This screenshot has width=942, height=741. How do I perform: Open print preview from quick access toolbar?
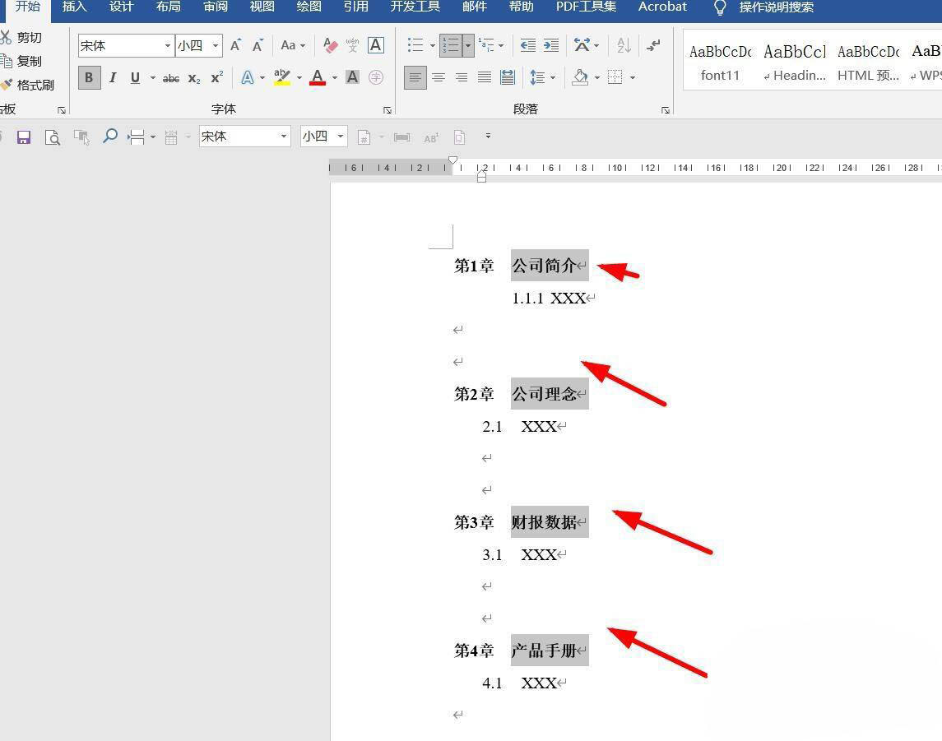53,137
